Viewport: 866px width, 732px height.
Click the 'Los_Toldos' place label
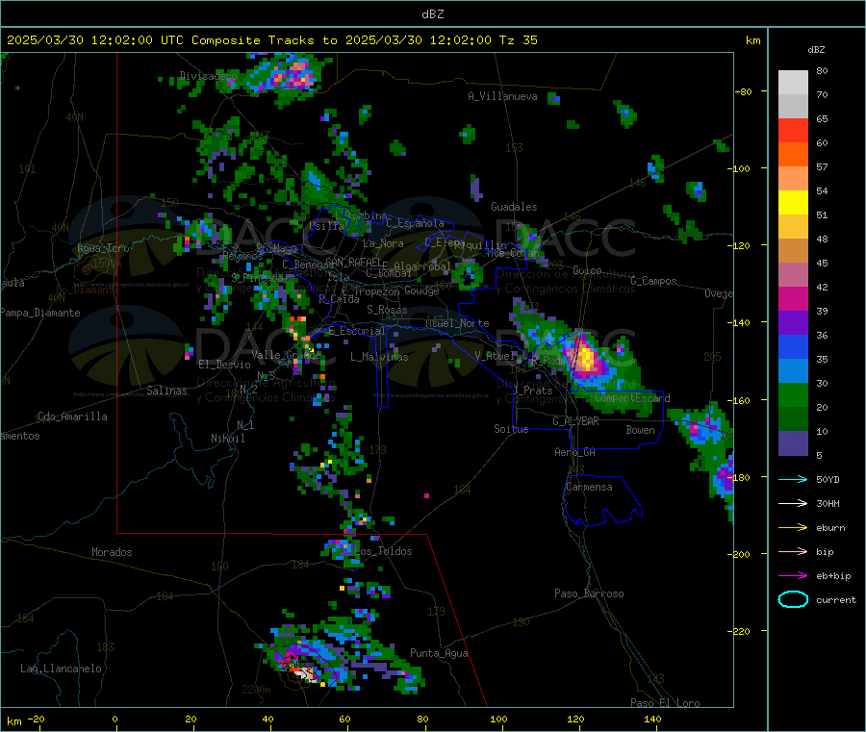[383, 551]
